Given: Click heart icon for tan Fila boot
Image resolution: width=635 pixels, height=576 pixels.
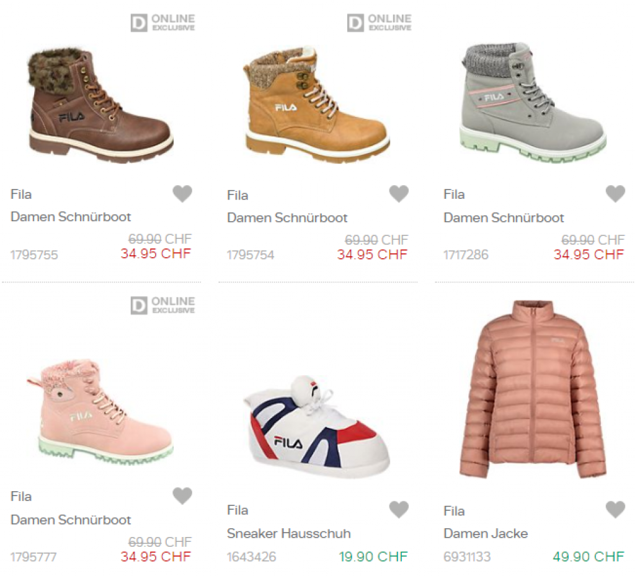Looking at the screenshot, I should click(x=399, y=194).
